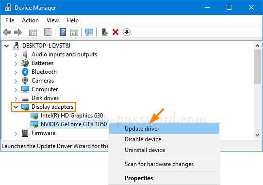Collapse the DESKTOP-LQVST8J root node
This screenshot has height=185, width=263.
click(x=6, y=46)
